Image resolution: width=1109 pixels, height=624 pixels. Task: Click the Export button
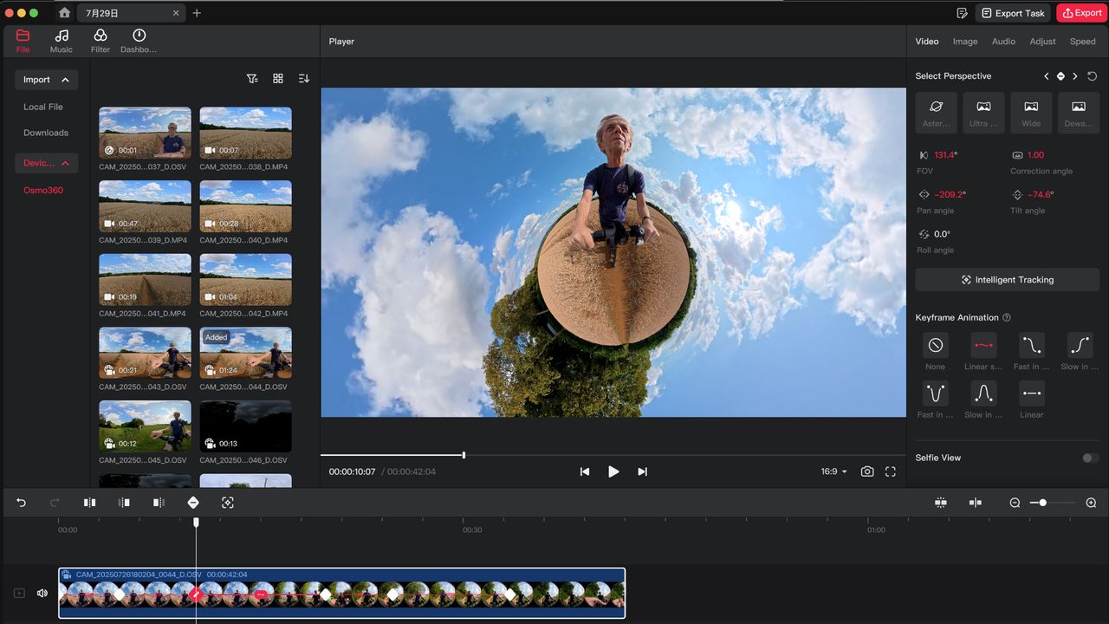coord(1080,13)
